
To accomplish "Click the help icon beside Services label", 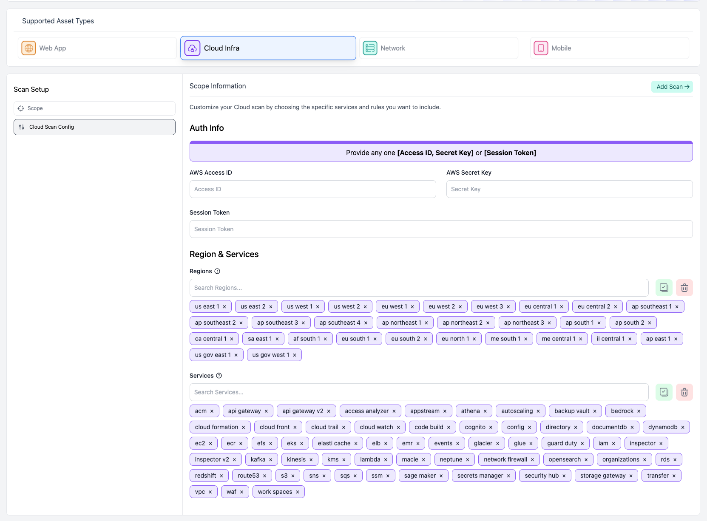I will (x=219, y=376).
